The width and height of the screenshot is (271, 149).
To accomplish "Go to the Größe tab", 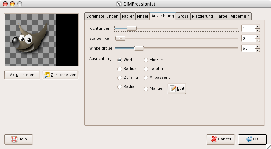I will (x=183, y=16).
